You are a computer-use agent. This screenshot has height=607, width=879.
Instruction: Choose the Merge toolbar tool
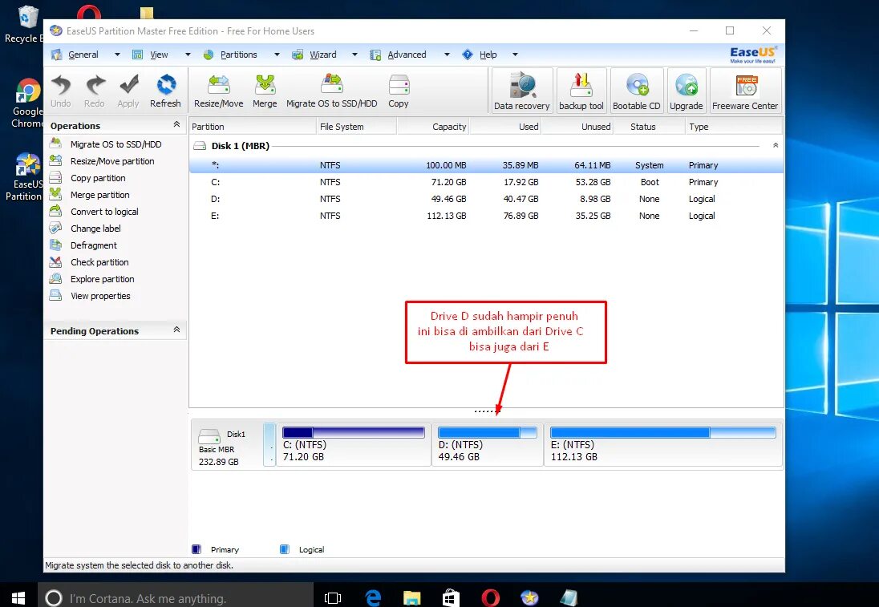(x=265, y=91)
